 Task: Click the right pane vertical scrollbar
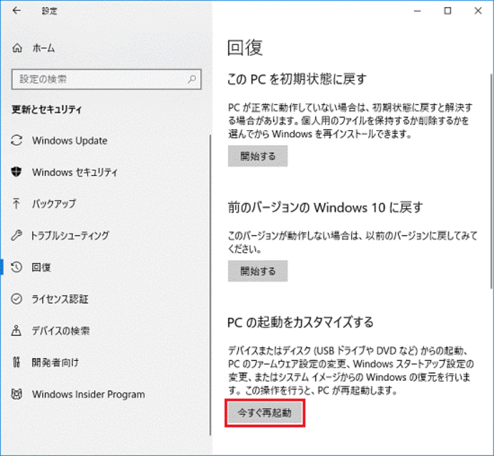(x=491, y=181)
